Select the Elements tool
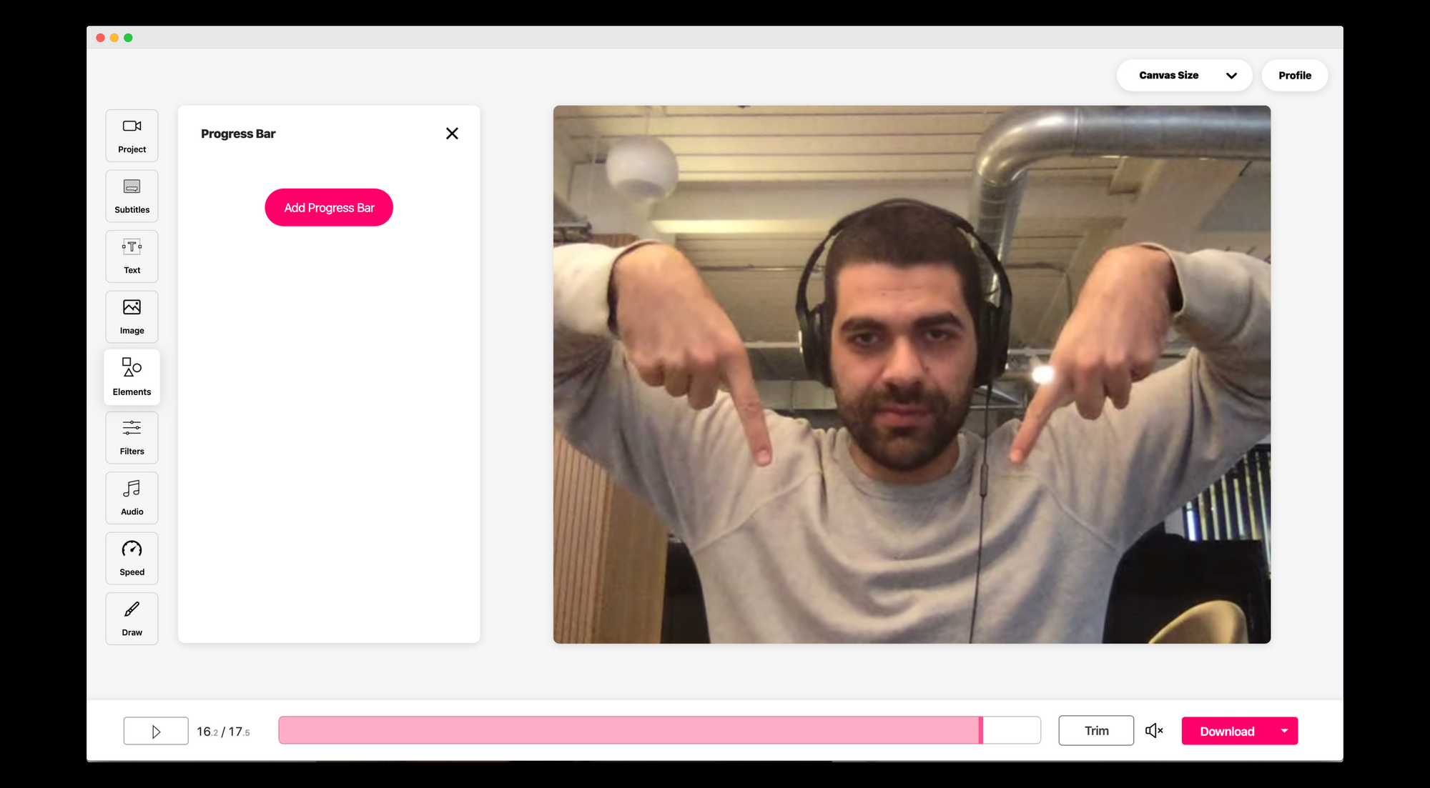The height and width of the screenshot is (788, 1430). coord(132,377)
